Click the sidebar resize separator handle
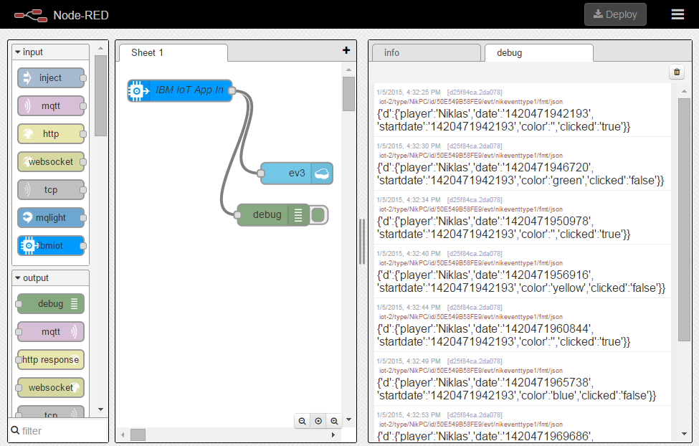 tap(362, 242)
